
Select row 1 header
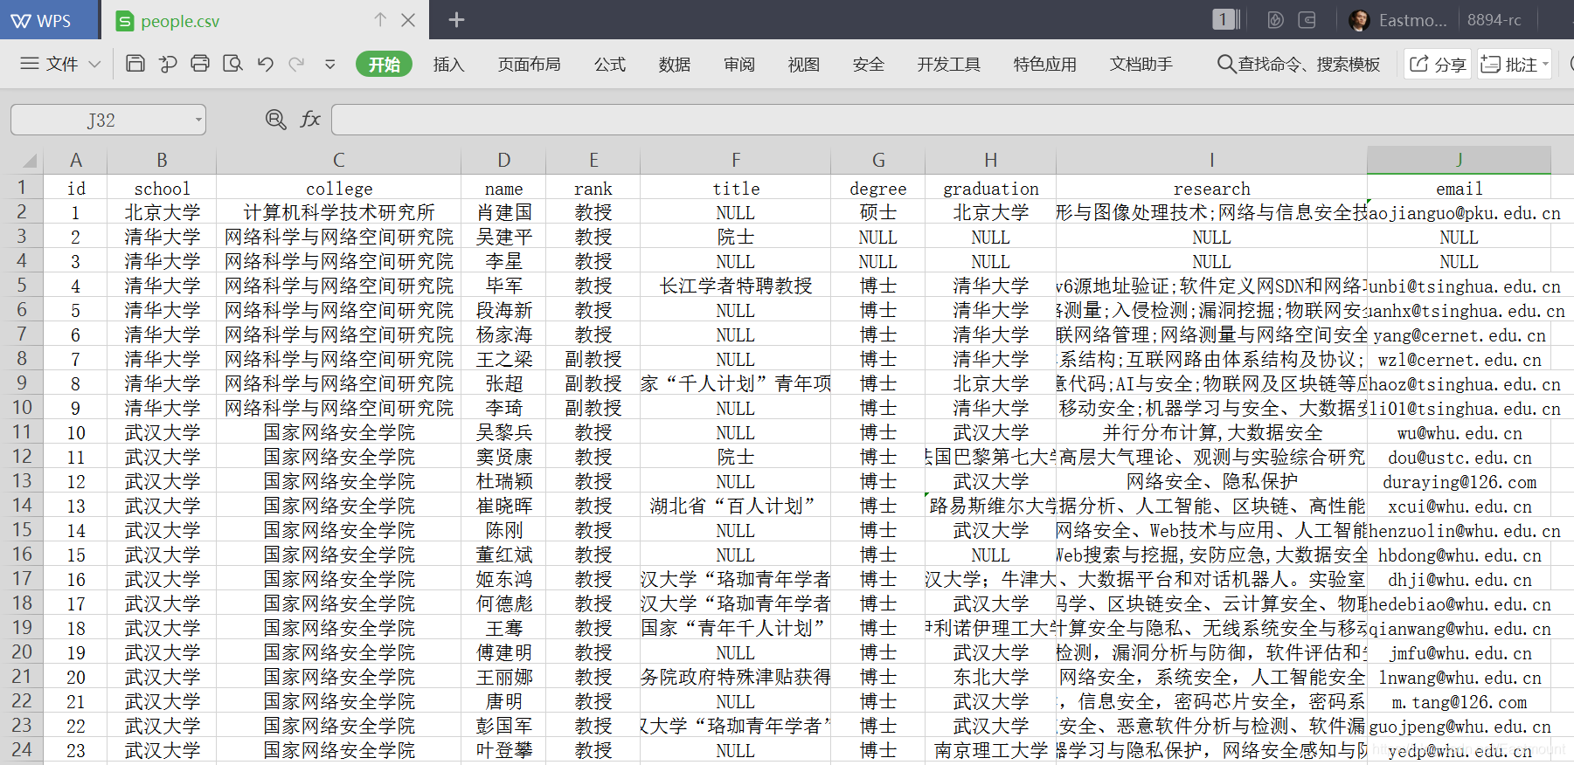tap(22, 188)
